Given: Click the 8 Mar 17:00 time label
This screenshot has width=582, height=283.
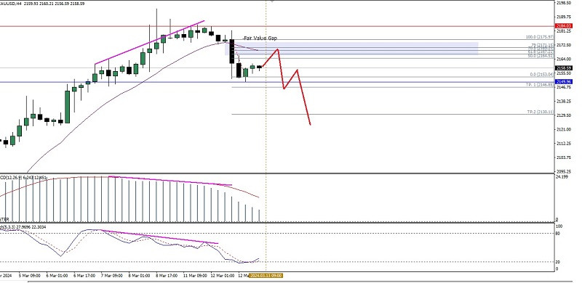Looking at the screenshot, I should pos(167,276).
